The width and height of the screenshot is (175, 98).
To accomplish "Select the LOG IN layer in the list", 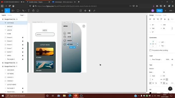I will 10,30.
